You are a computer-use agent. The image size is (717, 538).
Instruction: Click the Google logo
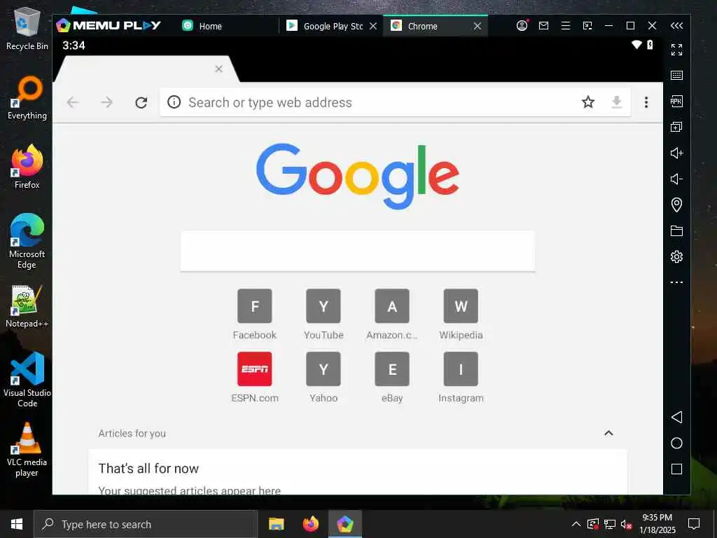point(358,176)
